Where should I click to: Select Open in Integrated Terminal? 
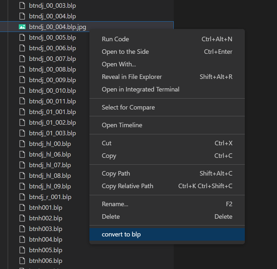[x=167, y=89]
